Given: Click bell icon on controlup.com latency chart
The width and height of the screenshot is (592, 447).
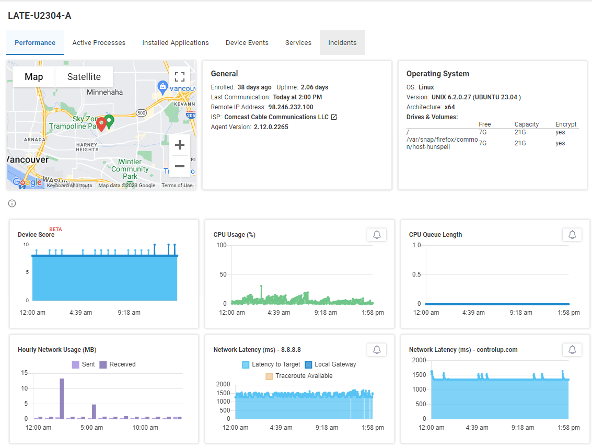Looking at the screenshot, I should click(x=572, y=350).
